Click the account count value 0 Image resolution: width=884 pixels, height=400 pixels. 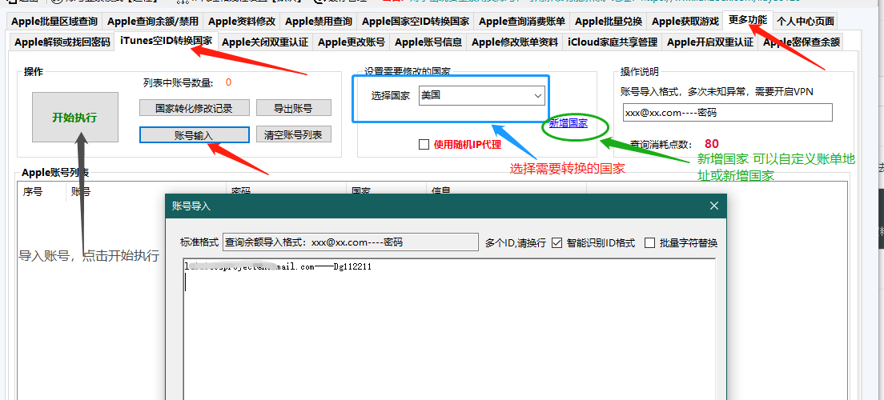click(228, 83)
